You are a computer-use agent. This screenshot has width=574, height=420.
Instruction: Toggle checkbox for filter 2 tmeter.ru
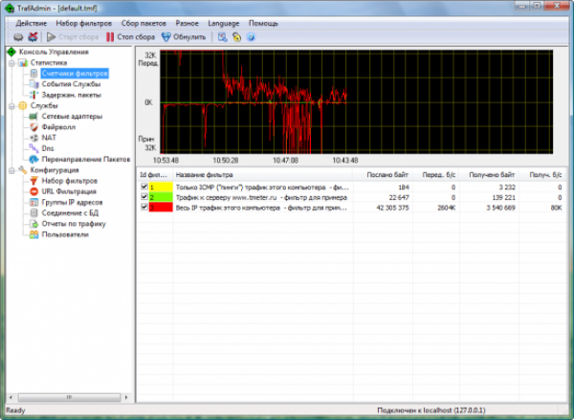[x=143, y=197]
